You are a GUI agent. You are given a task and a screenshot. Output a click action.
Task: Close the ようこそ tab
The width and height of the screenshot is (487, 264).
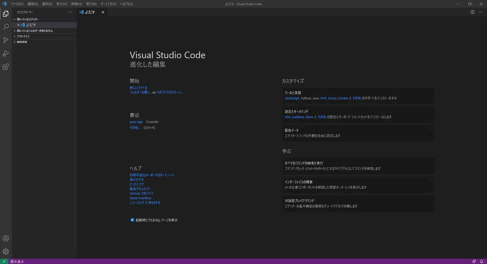pos(103,12)
